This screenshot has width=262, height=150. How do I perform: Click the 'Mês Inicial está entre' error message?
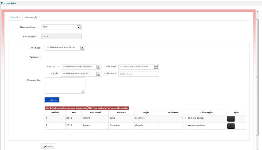tap(66, 108)
